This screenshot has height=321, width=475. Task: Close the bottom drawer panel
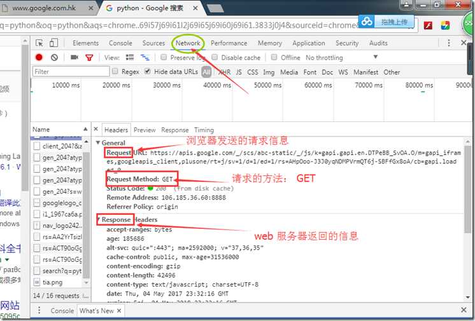point(464,310)
